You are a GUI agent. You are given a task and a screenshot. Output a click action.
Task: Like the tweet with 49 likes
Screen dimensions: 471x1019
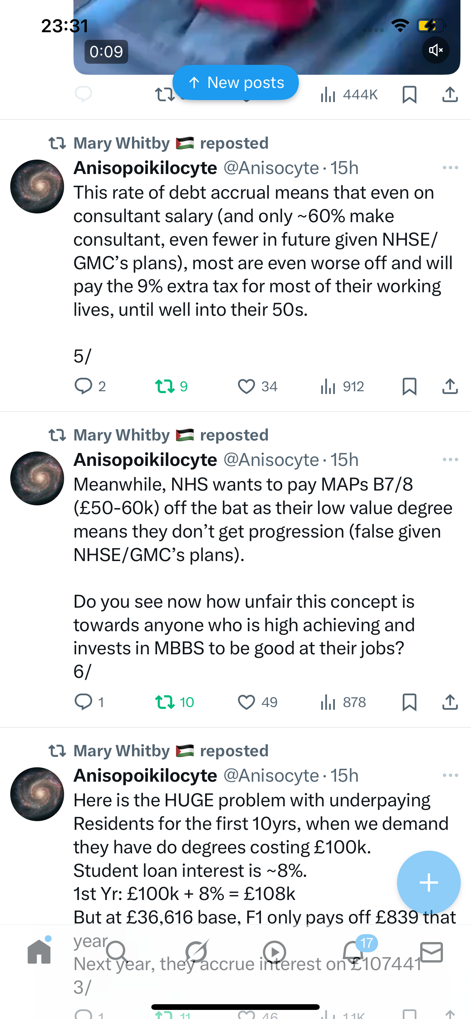(x=257, y=702)
